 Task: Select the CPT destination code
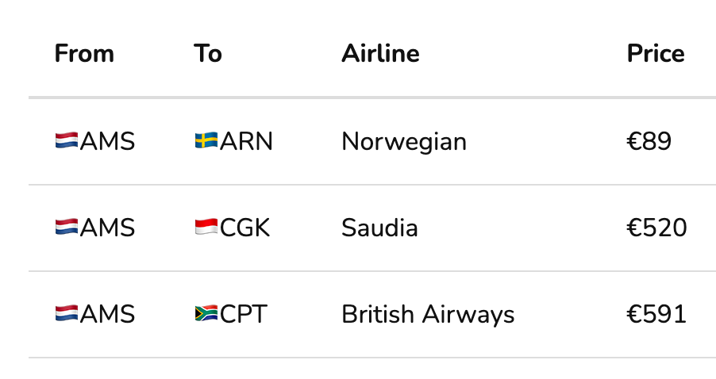[x=244, y=314]
